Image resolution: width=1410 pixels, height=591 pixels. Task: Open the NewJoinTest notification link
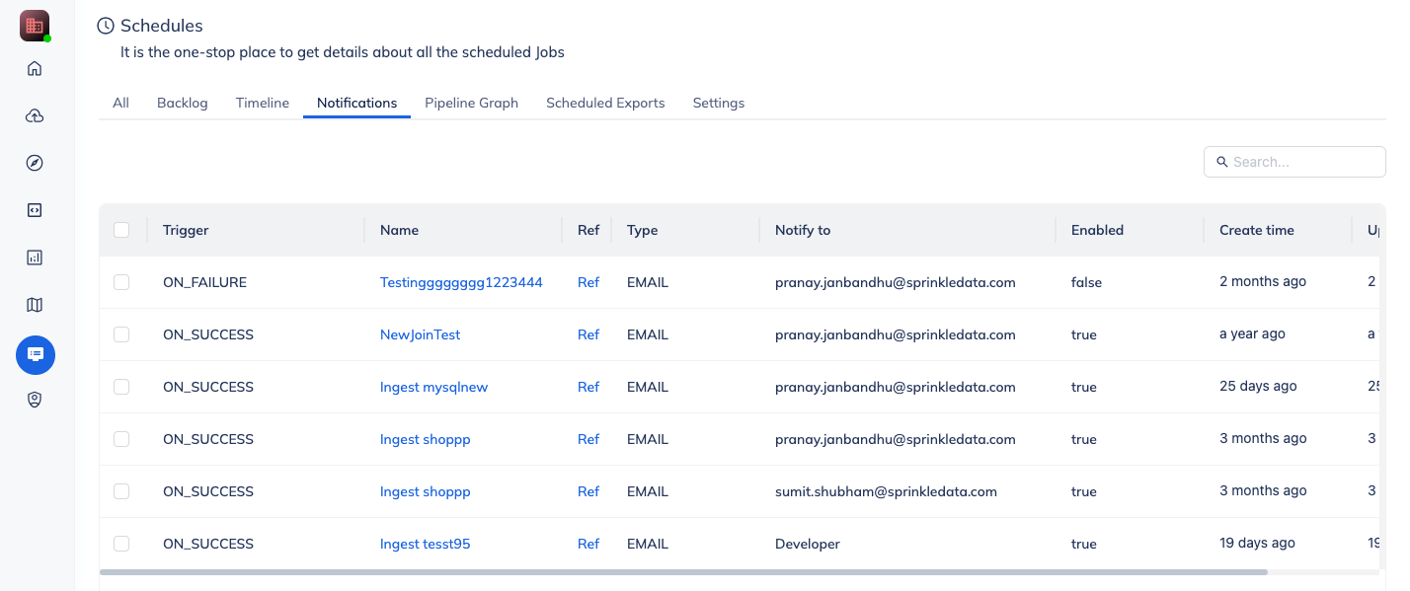click(420, 334)
